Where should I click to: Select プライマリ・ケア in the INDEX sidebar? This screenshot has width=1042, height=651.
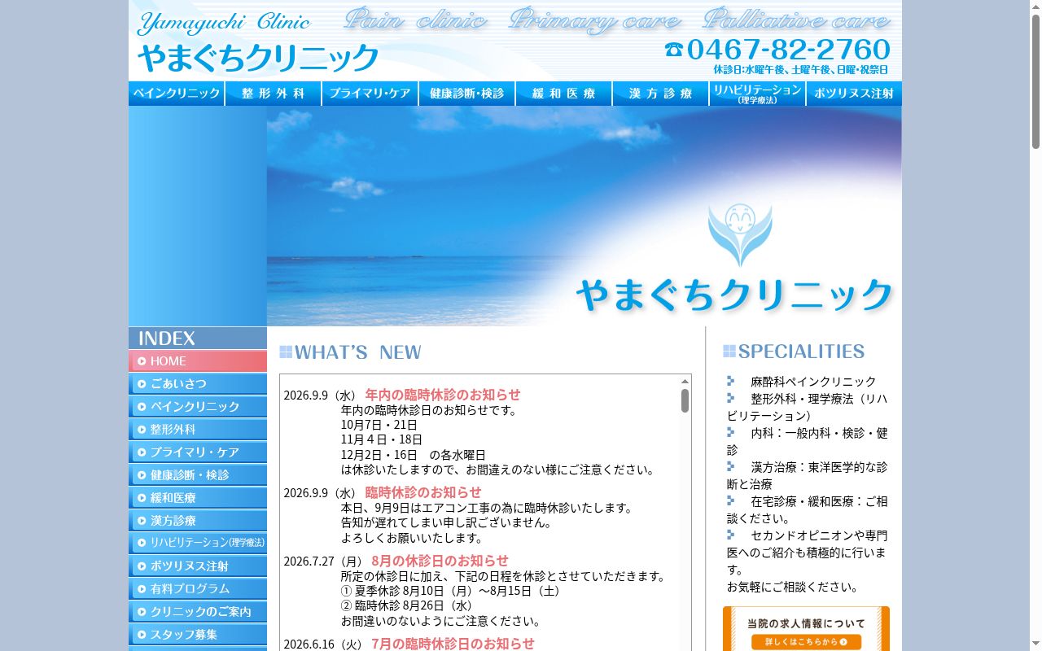pos(198,452)
